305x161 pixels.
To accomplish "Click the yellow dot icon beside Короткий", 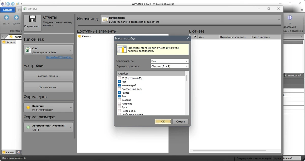I will tap(28, 108).
